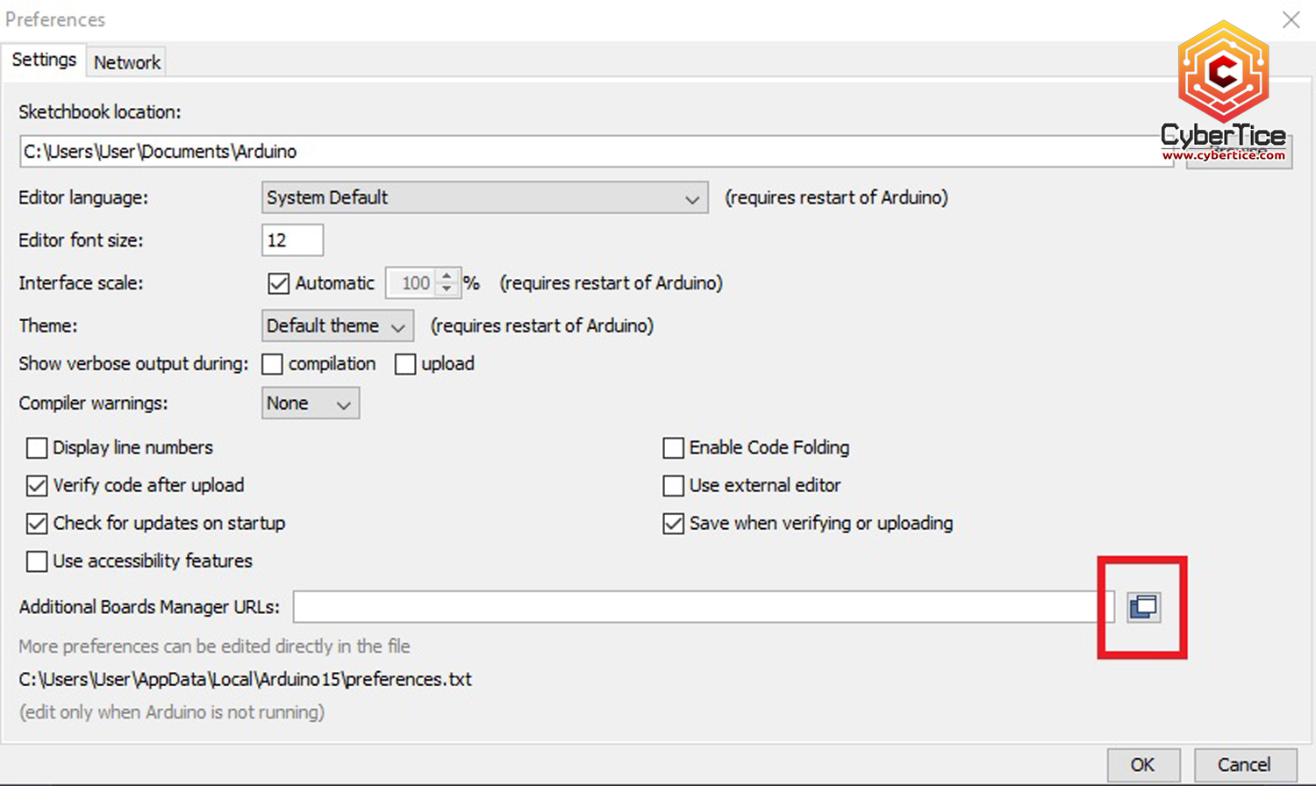Close the Preferences dialog window
Viewport: 1316px width, 786px height.
pos(1291,19)
